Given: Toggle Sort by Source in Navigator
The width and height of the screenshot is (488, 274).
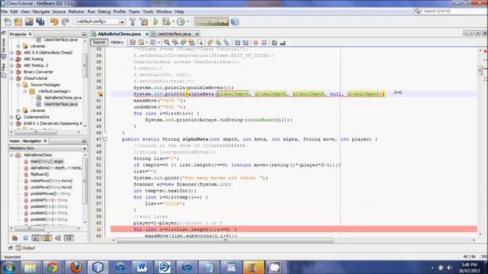Looking at the screenshot, I should (69, 238).
